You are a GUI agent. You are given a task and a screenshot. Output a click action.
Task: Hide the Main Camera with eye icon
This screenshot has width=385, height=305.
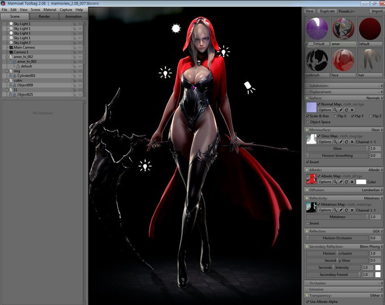(80, 48)
